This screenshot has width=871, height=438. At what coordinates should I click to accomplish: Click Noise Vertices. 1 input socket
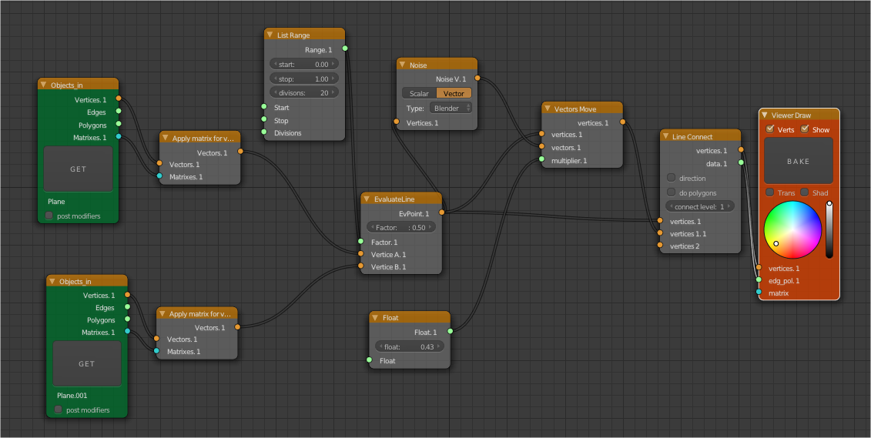click(396, 122)
